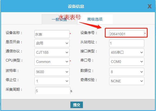Open the 通信协议 dropdown showing CJT188
Viewport: 156px width, 111px height.
[52, 52]
